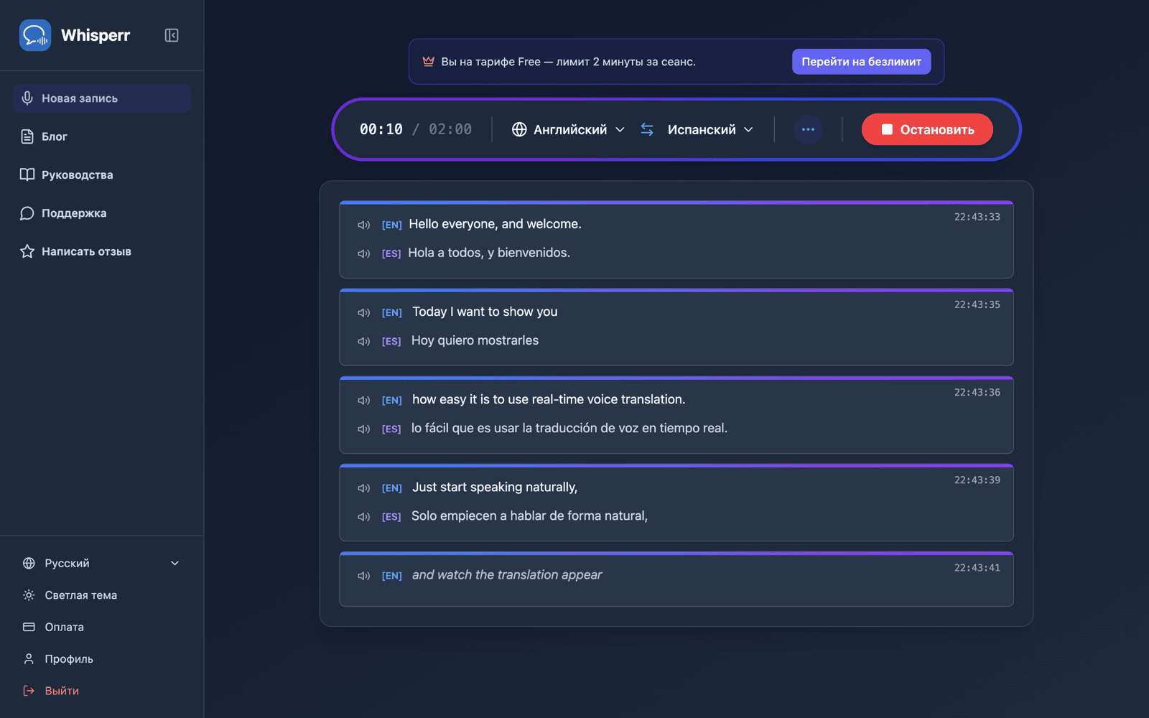Screen dimensions: 1149x718
Task: Click the Whisperr brand name
Action: 96,35
